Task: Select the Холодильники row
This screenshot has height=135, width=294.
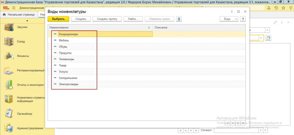Action: (x=147, y=78)
